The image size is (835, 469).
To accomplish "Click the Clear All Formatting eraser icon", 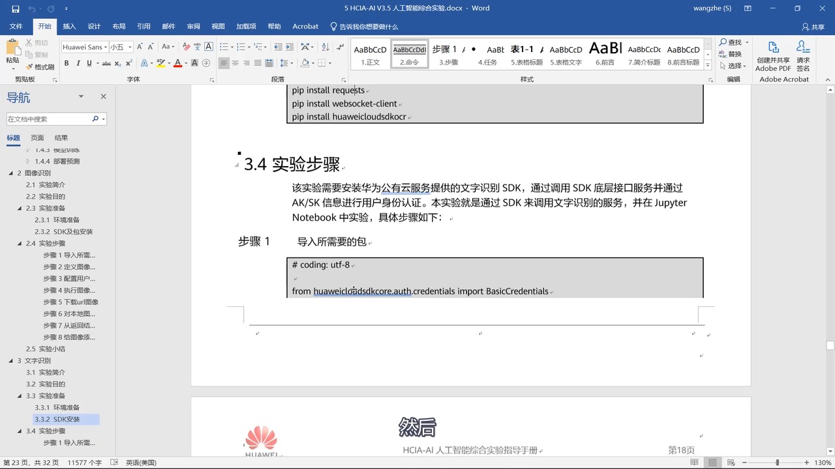I will click(x=187, y=47).
